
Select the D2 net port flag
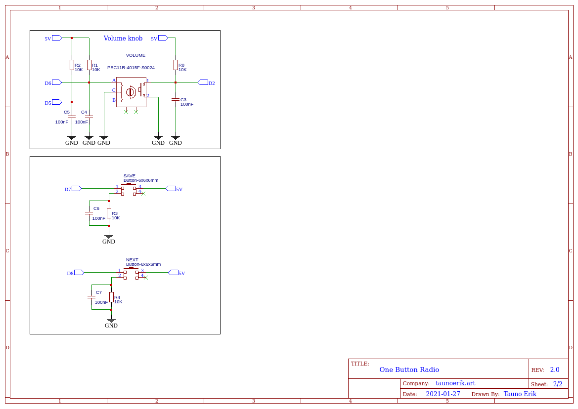pyautogui.click(x=203, y=82)
